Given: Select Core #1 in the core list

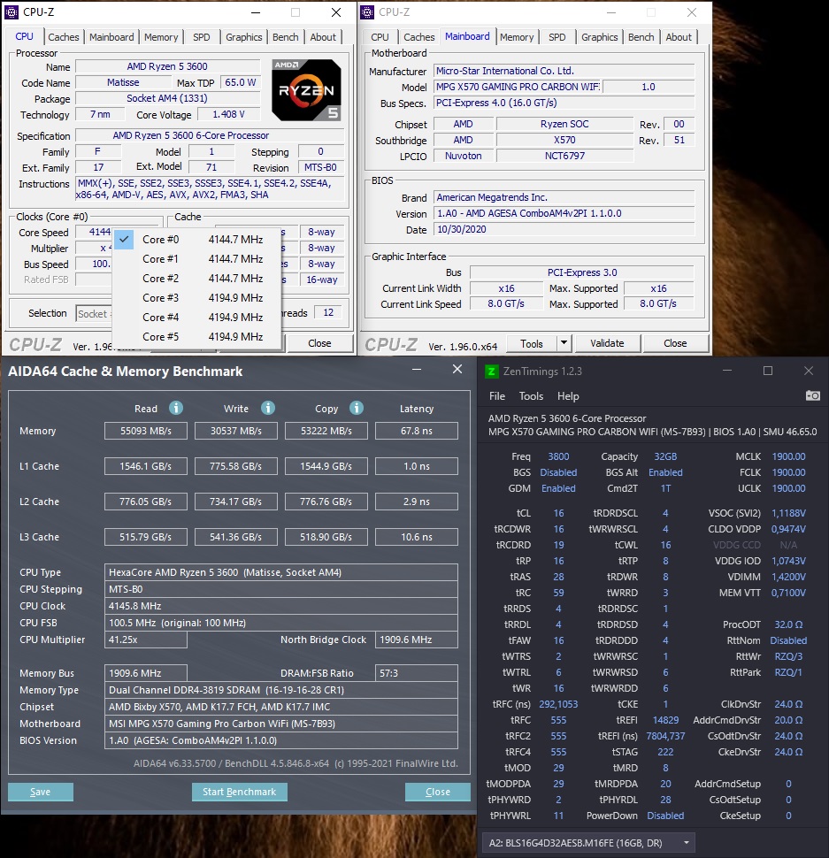Looking at the screenshot, I should point(197,259).
